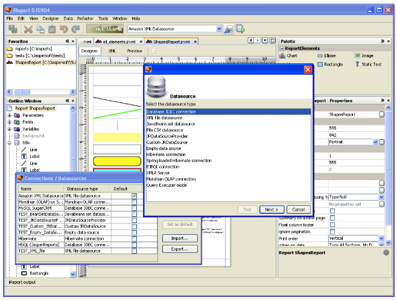Click the Save all toolbar icon
Viewport: 397px width, 300px height.
click(x=13, y=29)
